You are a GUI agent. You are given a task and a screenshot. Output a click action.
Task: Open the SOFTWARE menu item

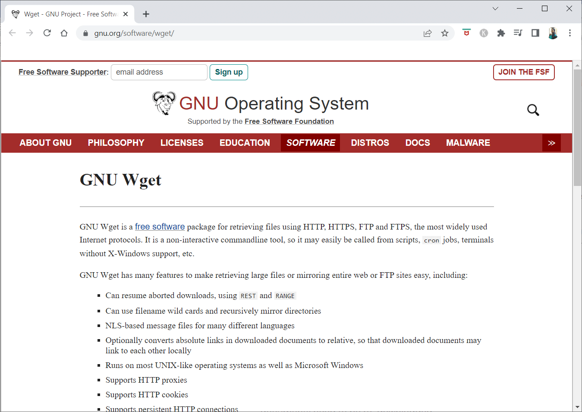(311, 143)
